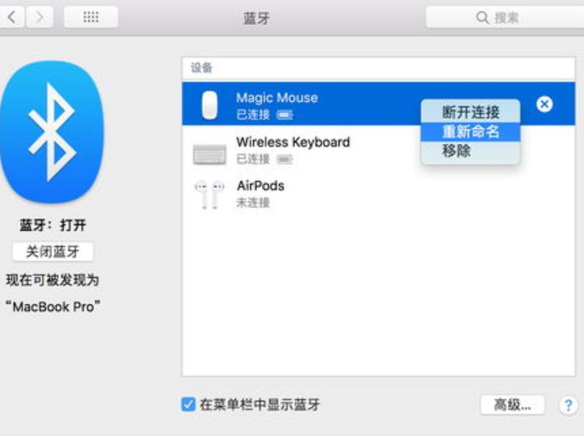Viewport: 584px width, 438px height.
Task: Go back with the left chevron button
Action: coord(12,17)
